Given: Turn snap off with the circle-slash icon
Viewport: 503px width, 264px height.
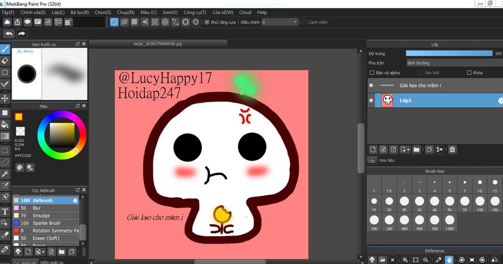Looking at the screenshot, I should (114, 22).
